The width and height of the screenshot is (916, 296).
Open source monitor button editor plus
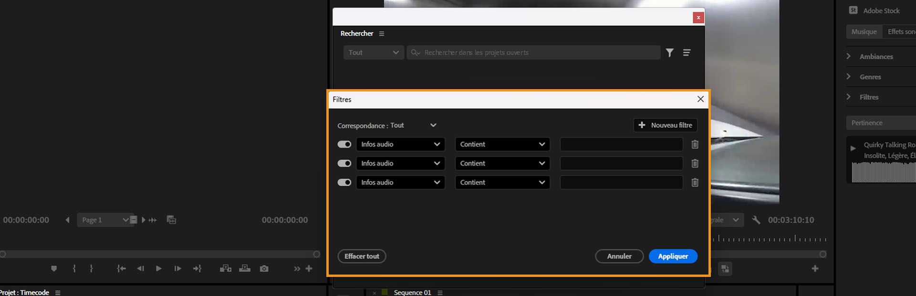(309, 269)
